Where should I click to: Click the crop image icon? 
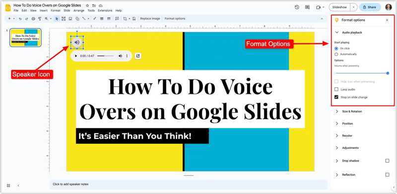tap(125, 19)
